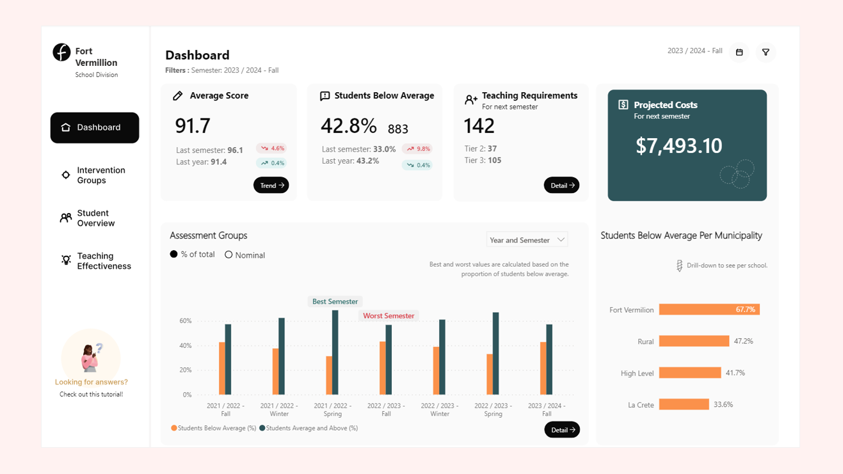Click the pencil icon beside Average Score
843x474 pixels.
177,95
